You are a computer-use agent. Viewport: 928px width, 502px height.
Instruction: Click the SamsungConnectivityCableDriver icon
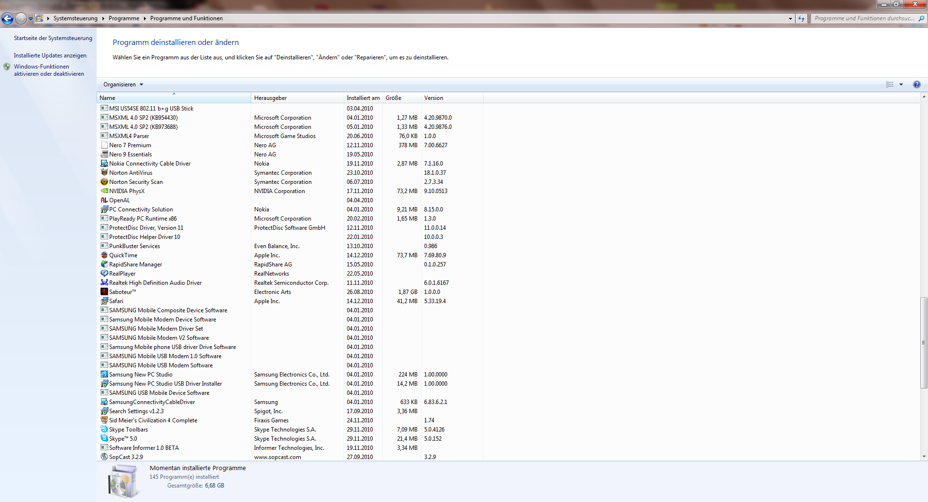pyautogui.click(x=104, y=402)
